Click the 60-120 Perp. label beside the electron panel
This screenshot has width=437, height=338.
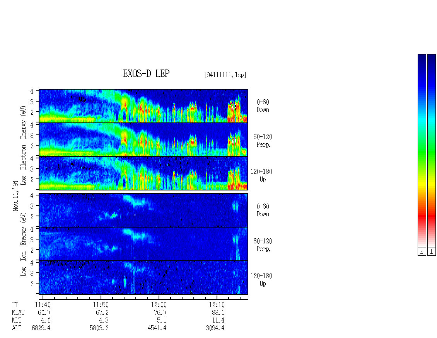click(263, 141)
